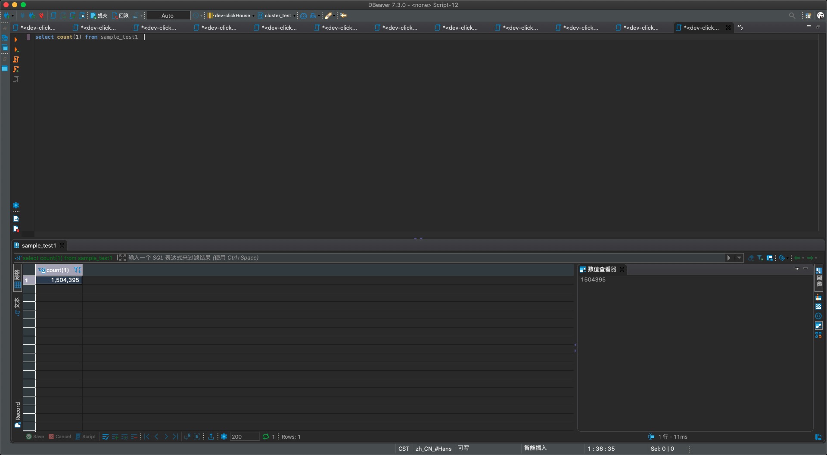Select the cell 1,504,395
Viewport: 827px width, 455px height.
[x=59, y=280]
